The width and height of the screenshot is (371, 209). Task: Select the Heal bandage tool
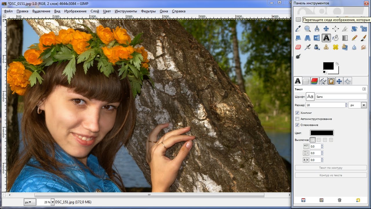coord(336,47)
